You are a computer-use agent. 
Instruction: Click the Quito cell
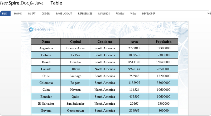pos(75,96)
